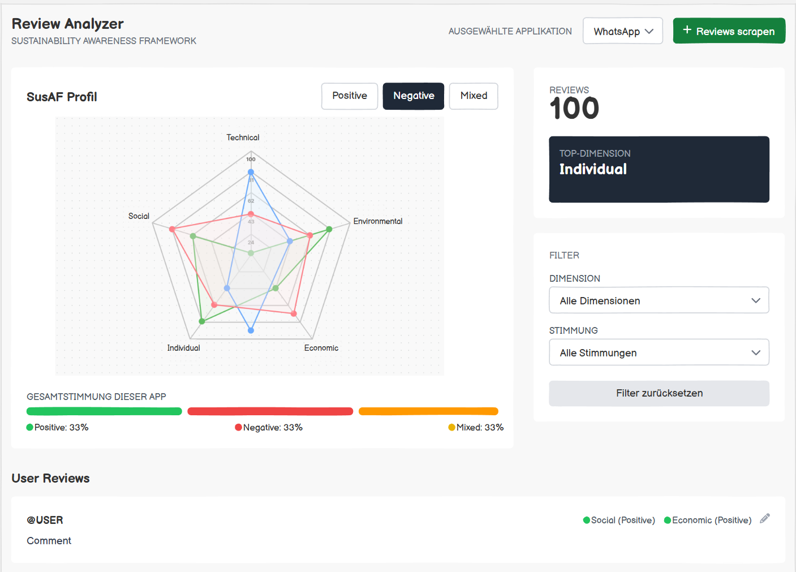Click the Filter zurücksetzen button

pos(659,393)
